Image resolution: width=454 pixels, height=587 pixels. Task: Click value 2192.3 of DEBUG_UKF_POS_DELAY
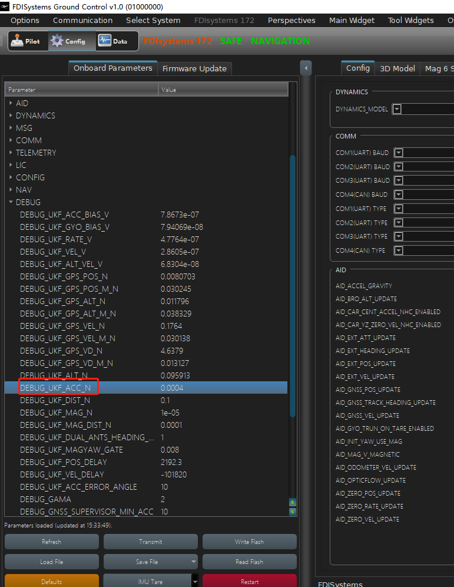[x=171, y=462]
